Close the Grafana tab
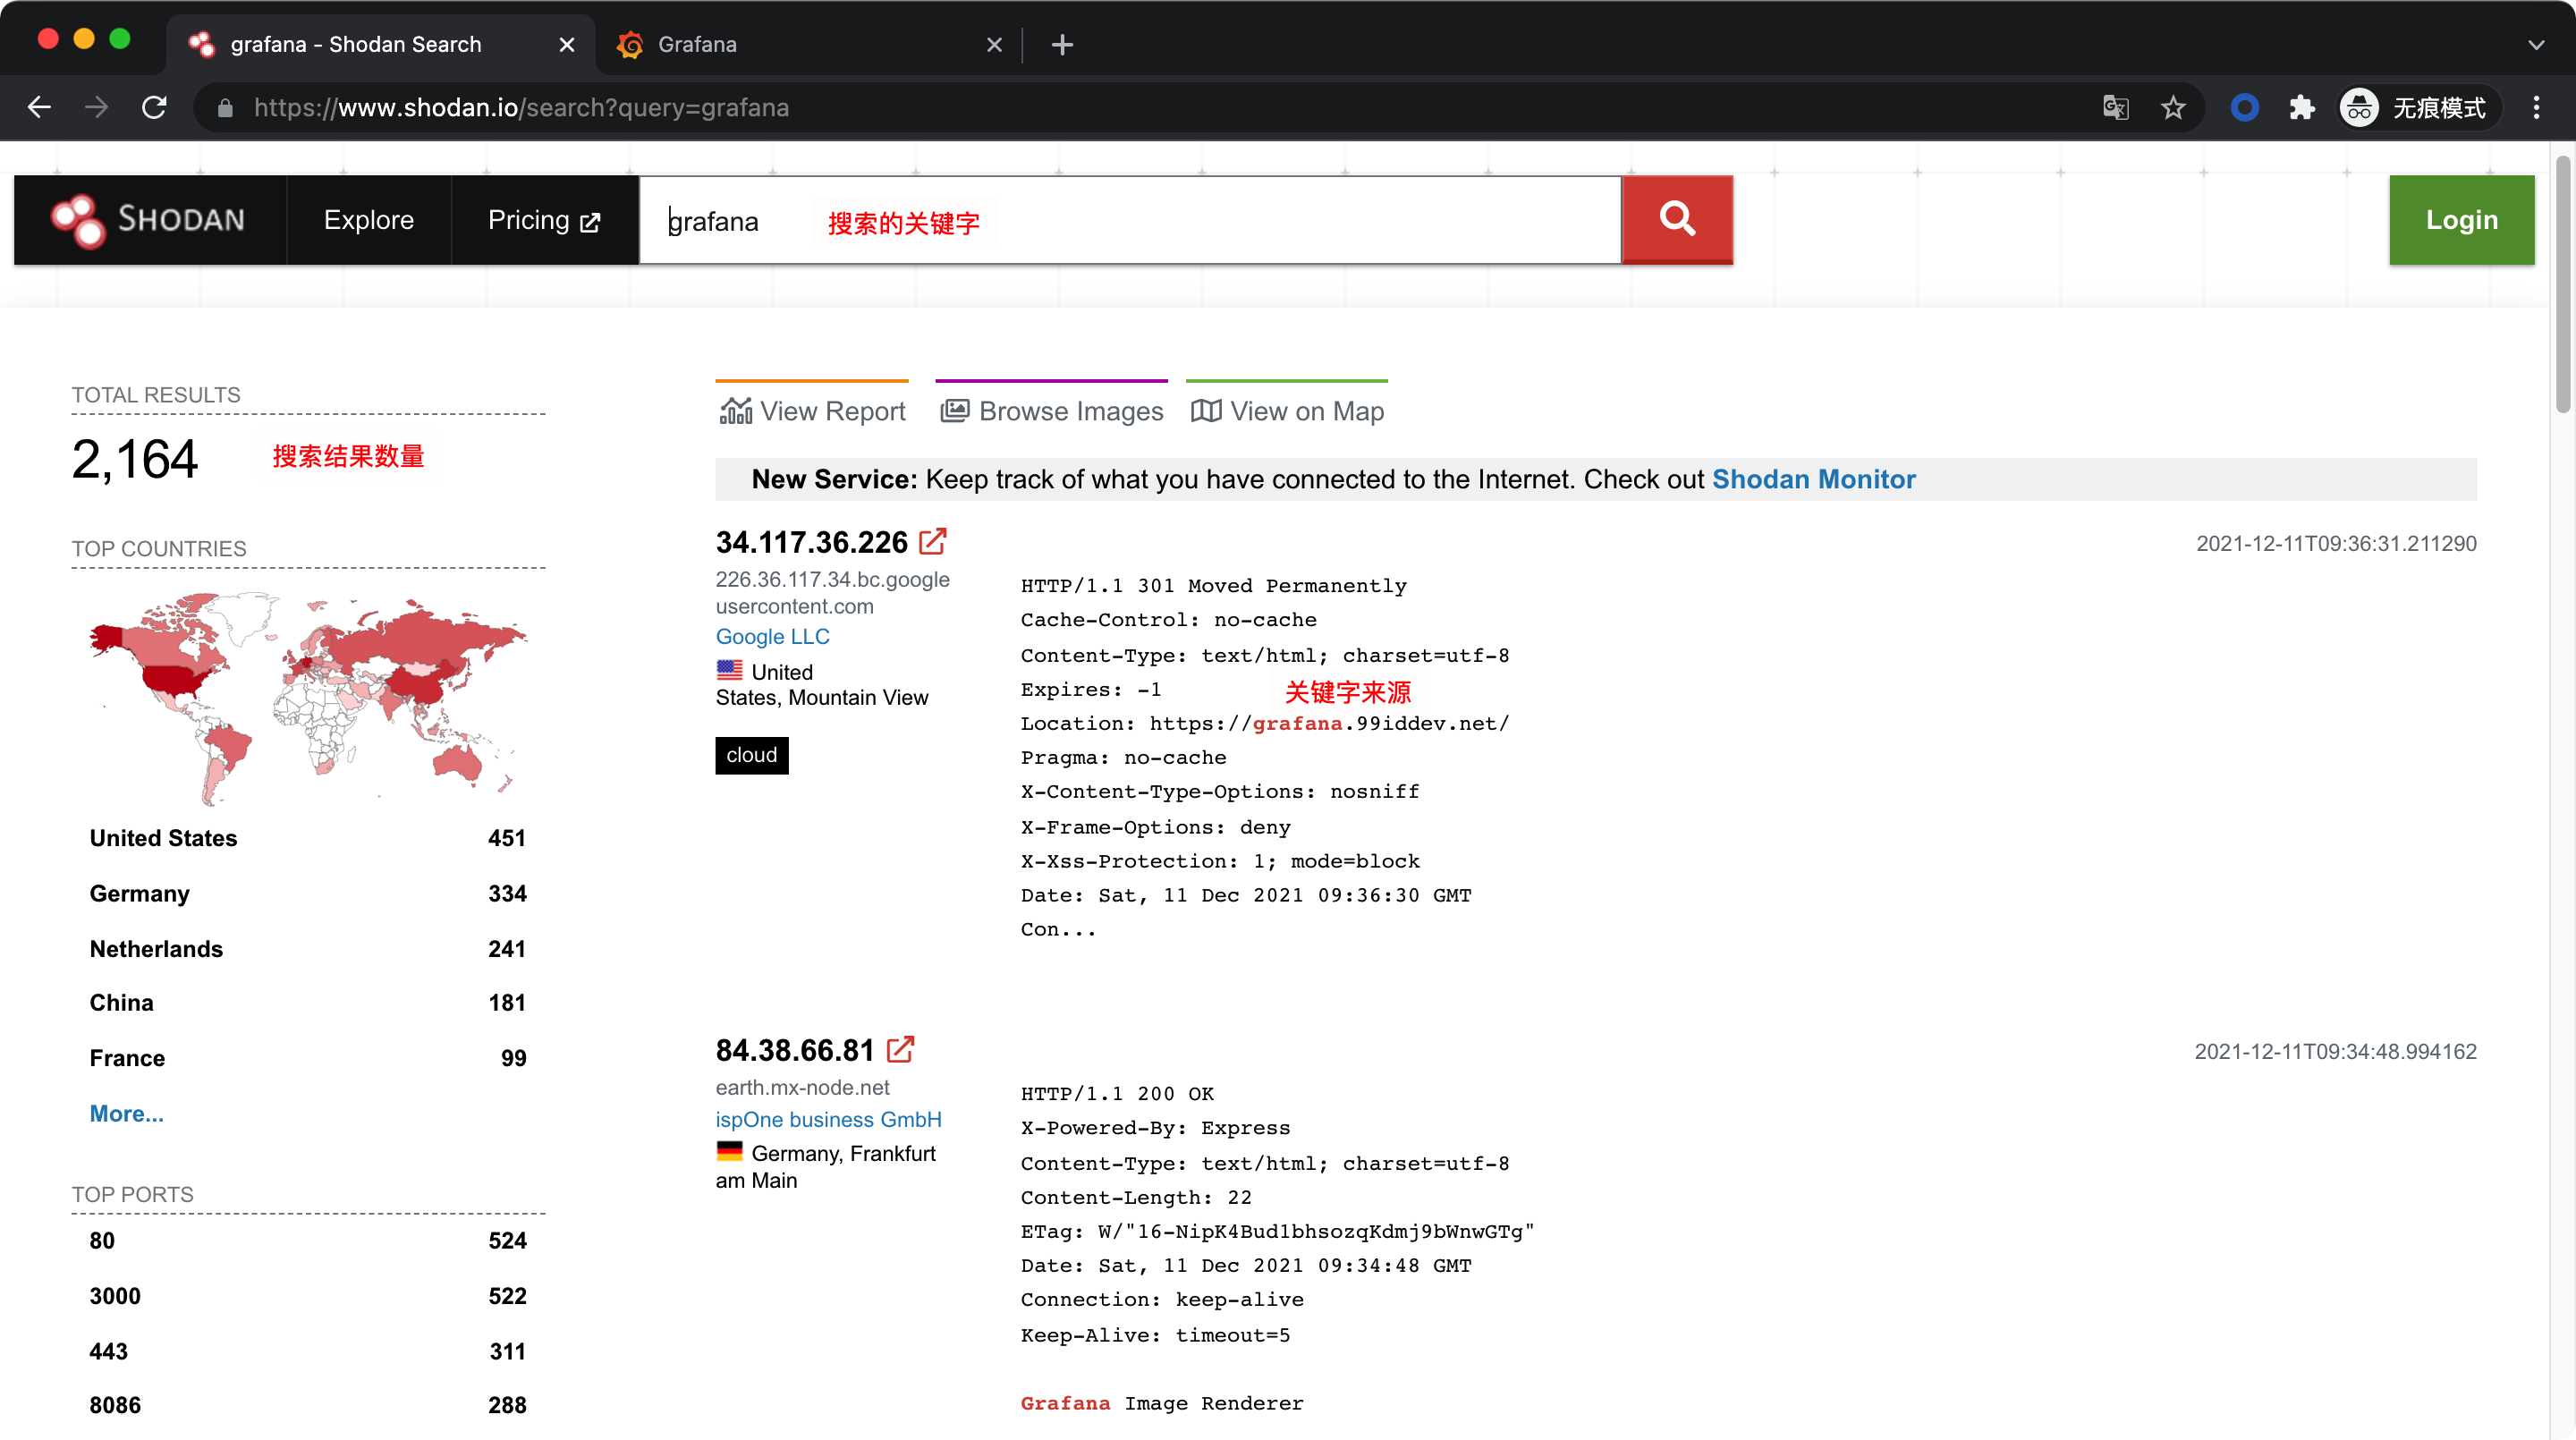This screenshot has width=2576, height=1440. click(x=994, y=44)
